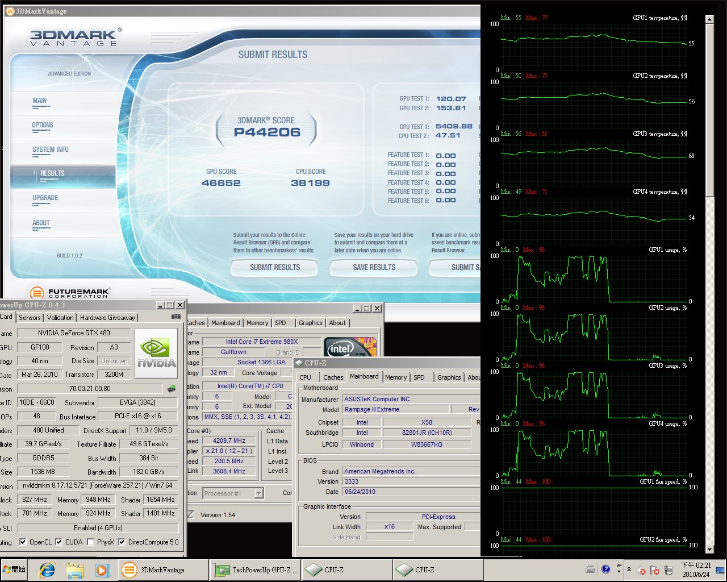
Task: Click the NVIDIA GeForce GTX 480 name field
Action: point(74,333)
